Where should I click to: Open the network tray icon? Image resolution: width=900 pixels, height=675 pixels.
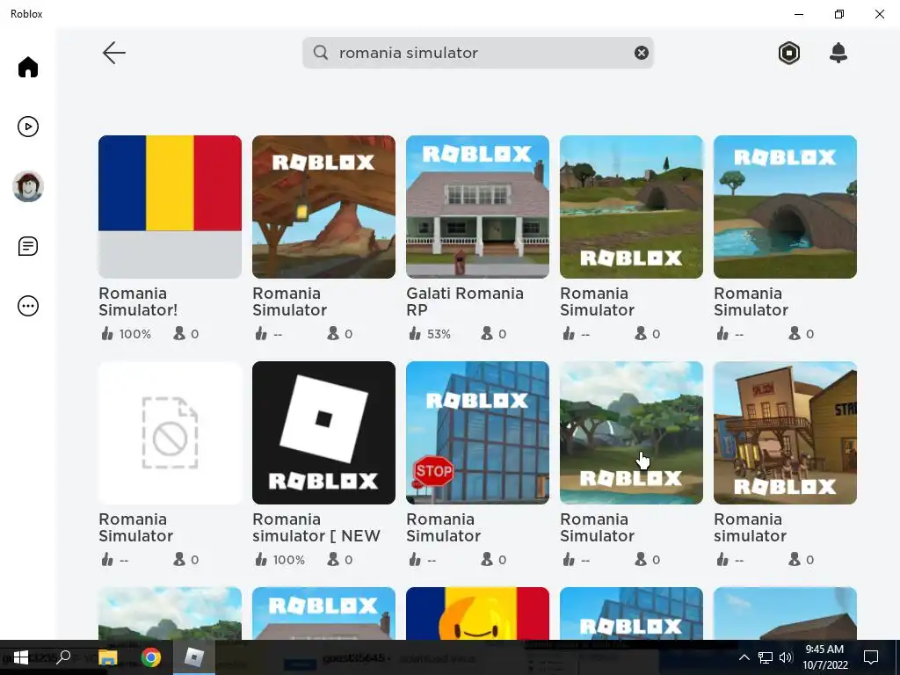tap(766, 657)
